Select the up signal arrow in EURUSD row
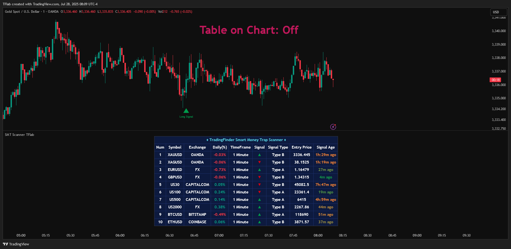 point(260,170)
